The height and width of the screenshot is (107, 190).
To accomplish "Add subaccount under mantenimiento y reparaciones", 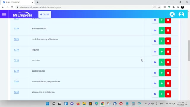I will pos(161,83).
